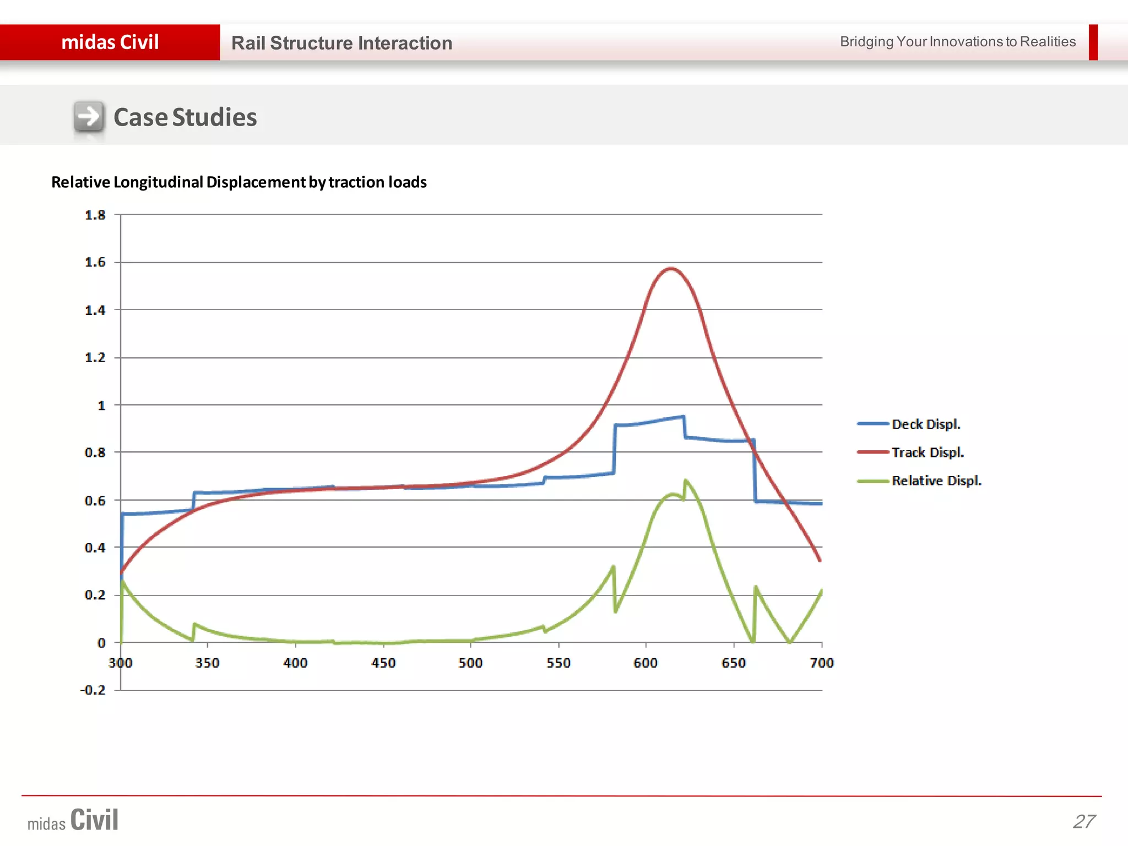The height and width of the screenshot is (846, 1128).
Task: Click the 500 label on the x-axis
Action: 470,663
